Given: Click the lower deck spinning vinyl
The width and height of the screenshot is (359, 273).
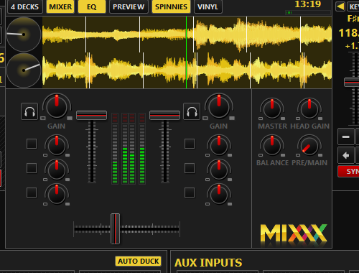Looking at the screenshot, I should [24, 70].
